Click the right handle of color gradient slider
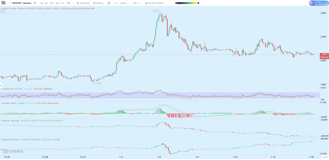Image resolution: width=329 pixels, height=160 pixels. point(198,3)
